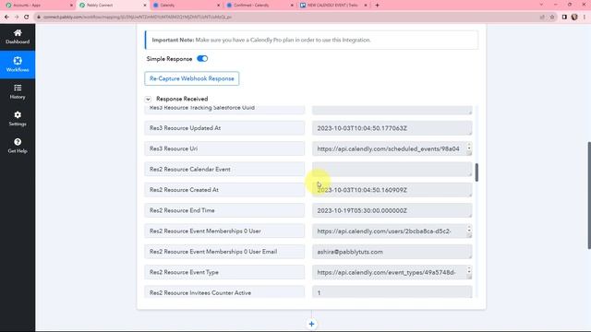Share this page from the address bar
This screenshot has height=332, width=591.
[x=542, y=17]
